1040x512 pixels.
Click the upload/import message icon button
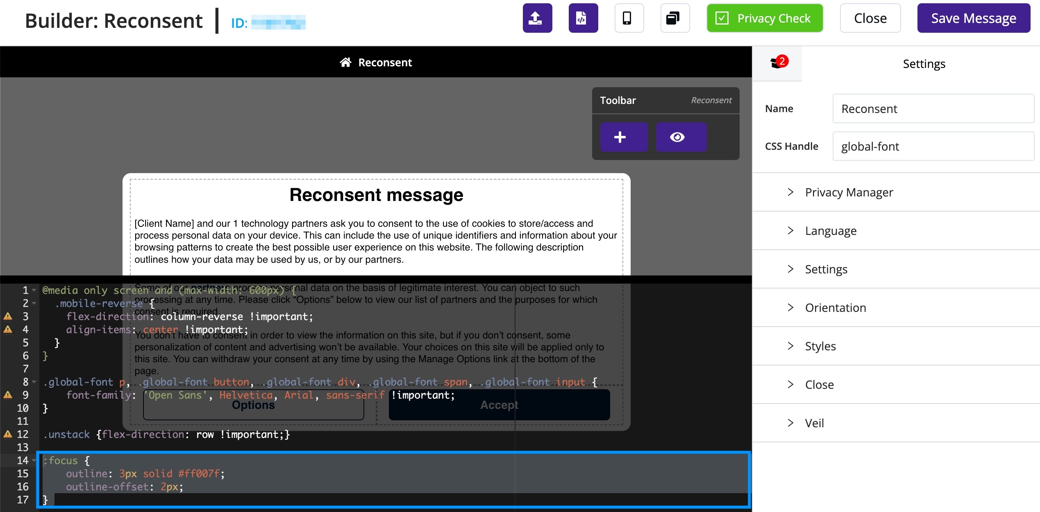[x=537, y=18]
